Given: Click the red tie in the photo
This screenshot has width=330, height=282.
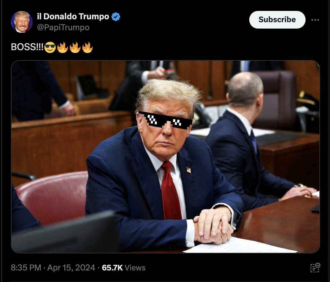Looking at the screenshot, I should 171,190.
